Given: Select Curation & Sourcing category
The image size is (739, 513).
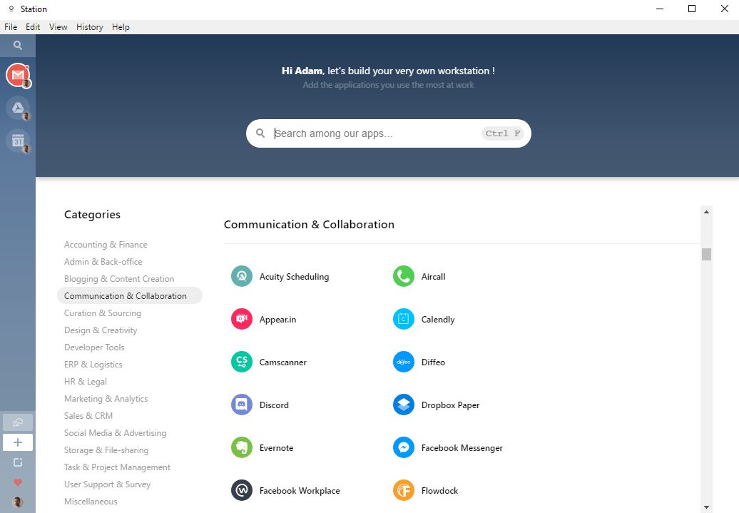Looking at the screenshot, I should click(103, 313).
